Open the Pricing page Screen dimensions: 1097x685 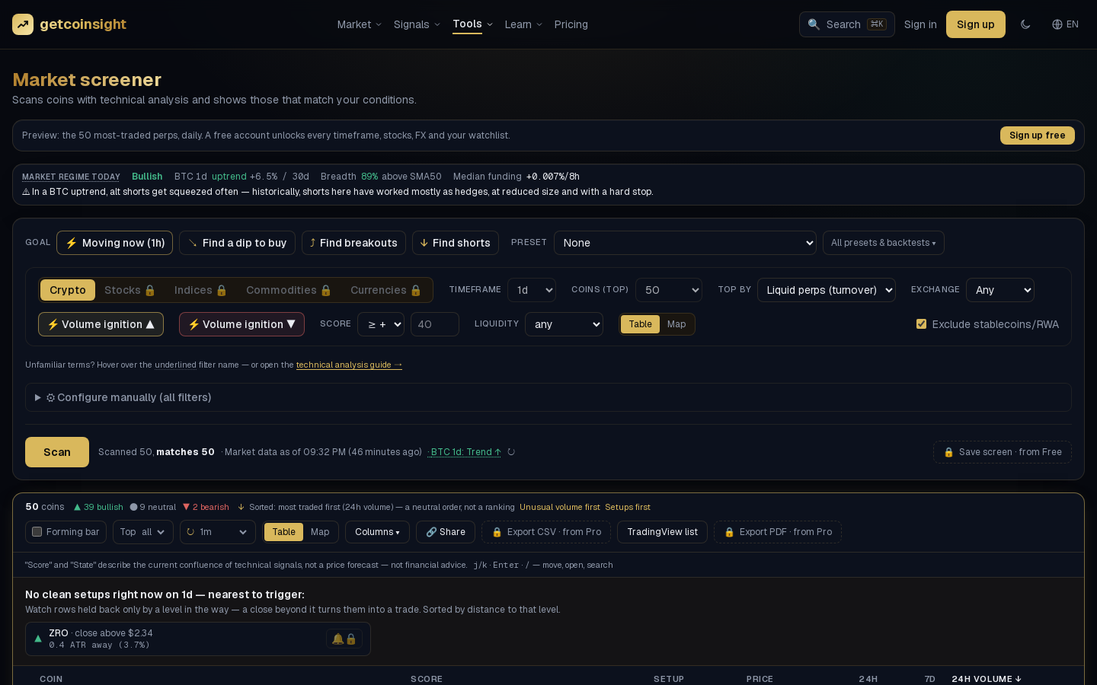click(571, 24)
